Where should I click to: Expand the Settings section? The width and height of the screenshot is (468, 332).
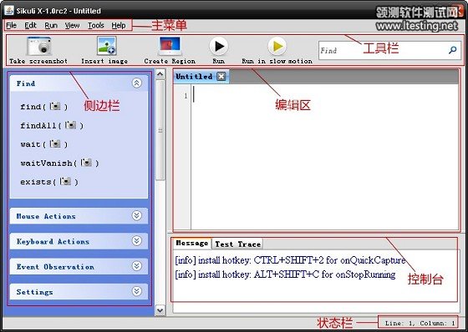click(137, 291)
